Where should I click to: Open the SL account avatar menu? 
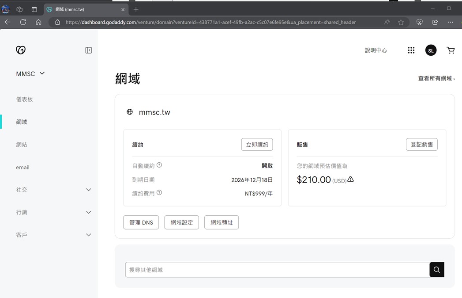(x=431, y=50)
